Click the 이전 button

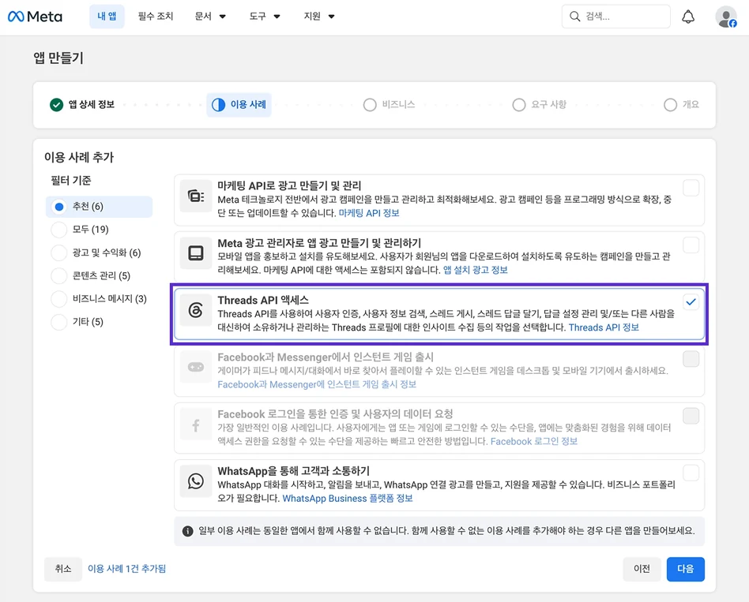(642, 569)
